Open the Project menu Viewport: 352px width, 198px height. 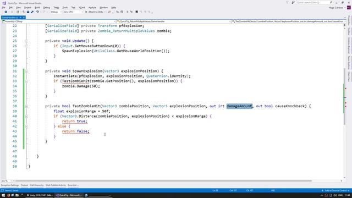pyautogui.click(x=28, y=7)
